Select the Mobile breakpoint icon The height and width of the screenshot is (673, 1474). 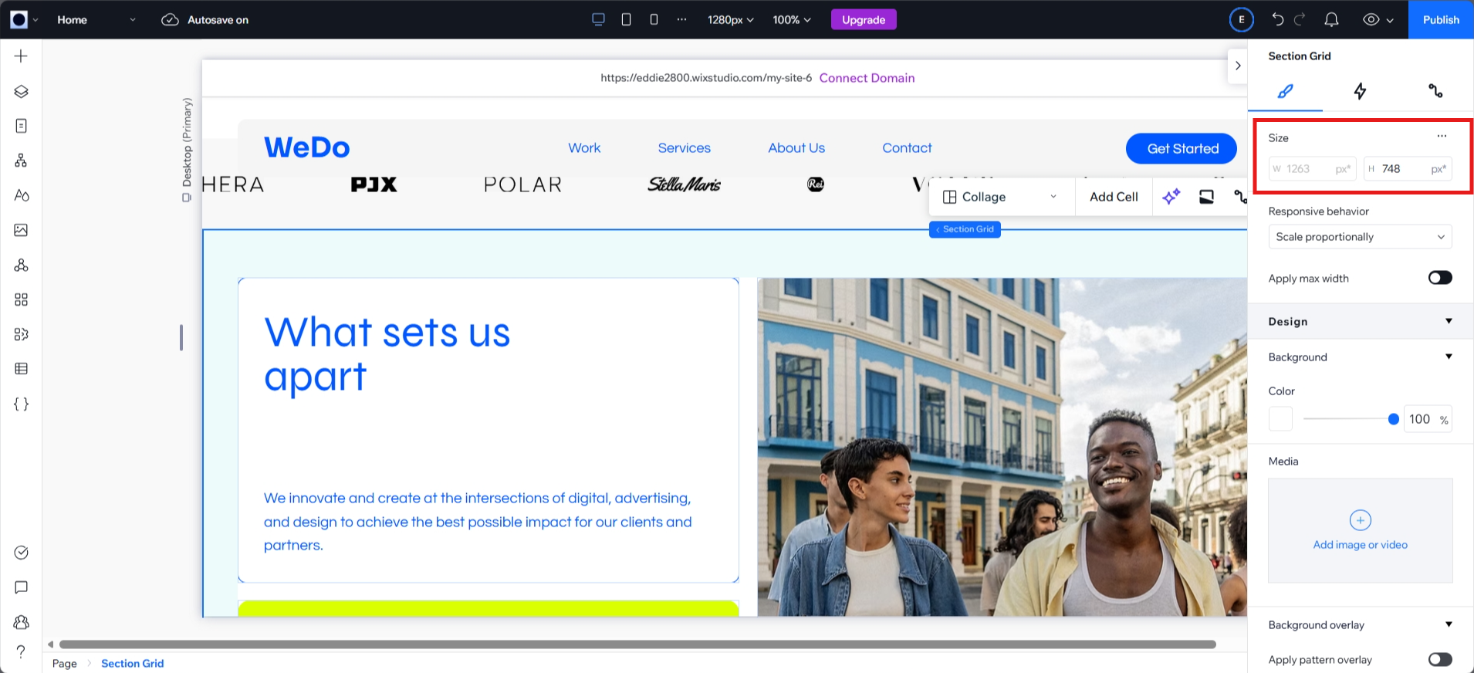654,19
